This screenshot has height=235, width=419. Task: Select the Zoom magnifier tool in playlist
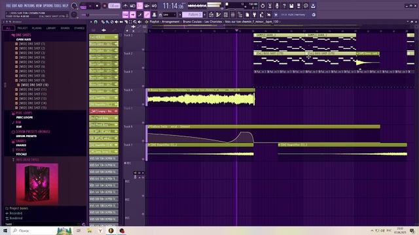tap(135, 22)
